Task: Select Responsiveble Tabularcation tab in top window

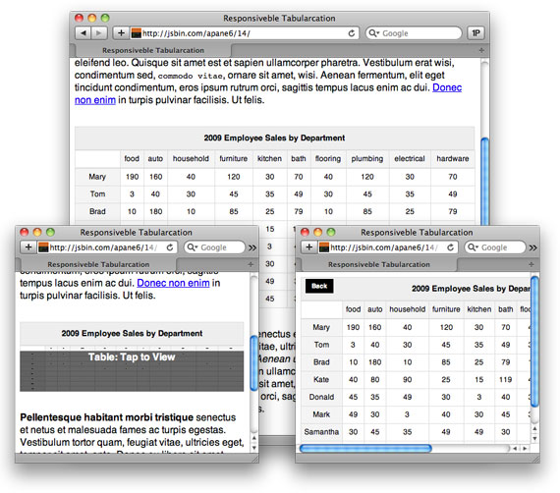Action: tap(153, 50)
